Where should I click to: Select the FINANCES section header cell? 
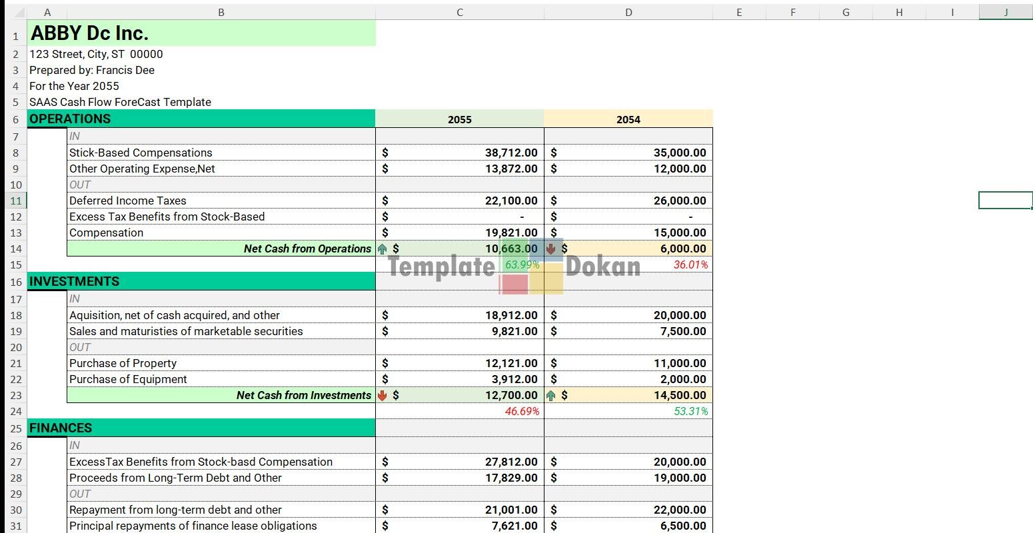coord(201,428)
